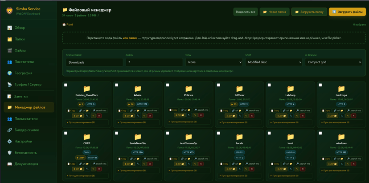Click the gear icon beside Настройки

tap(10, 141)
